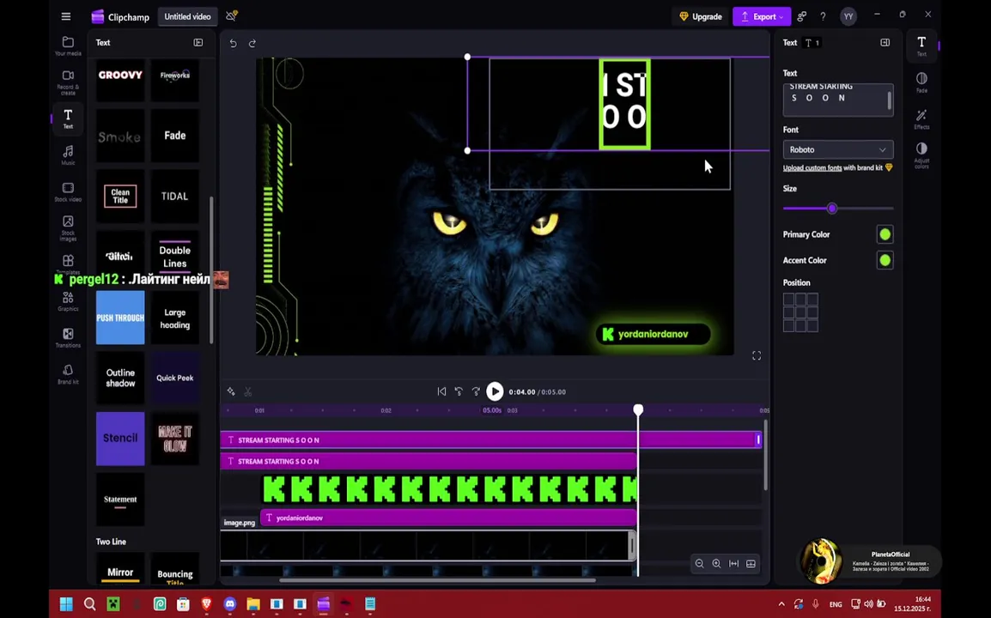Select the Statement text template

120,500
